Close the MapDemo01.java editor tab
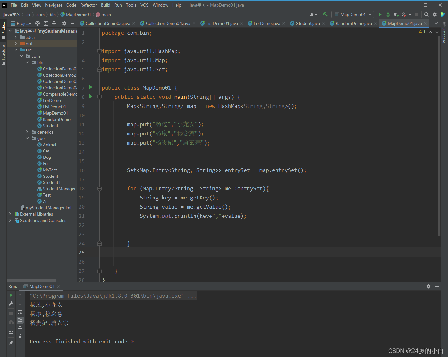The image size is (448, 357). click(x=425, y=23)
